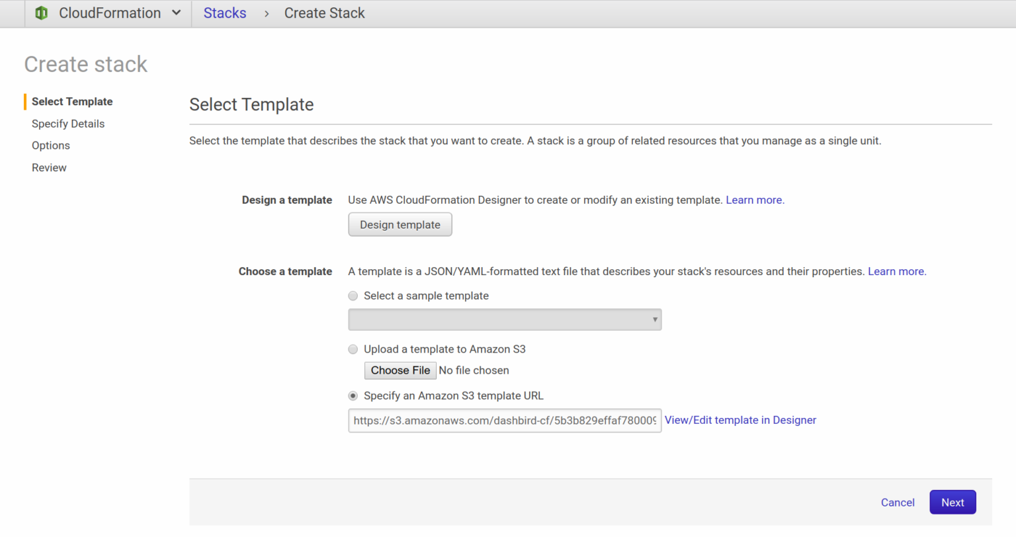Open the Review step
The height and width of the screenshot is (537, 1016).
click(49, 167)
